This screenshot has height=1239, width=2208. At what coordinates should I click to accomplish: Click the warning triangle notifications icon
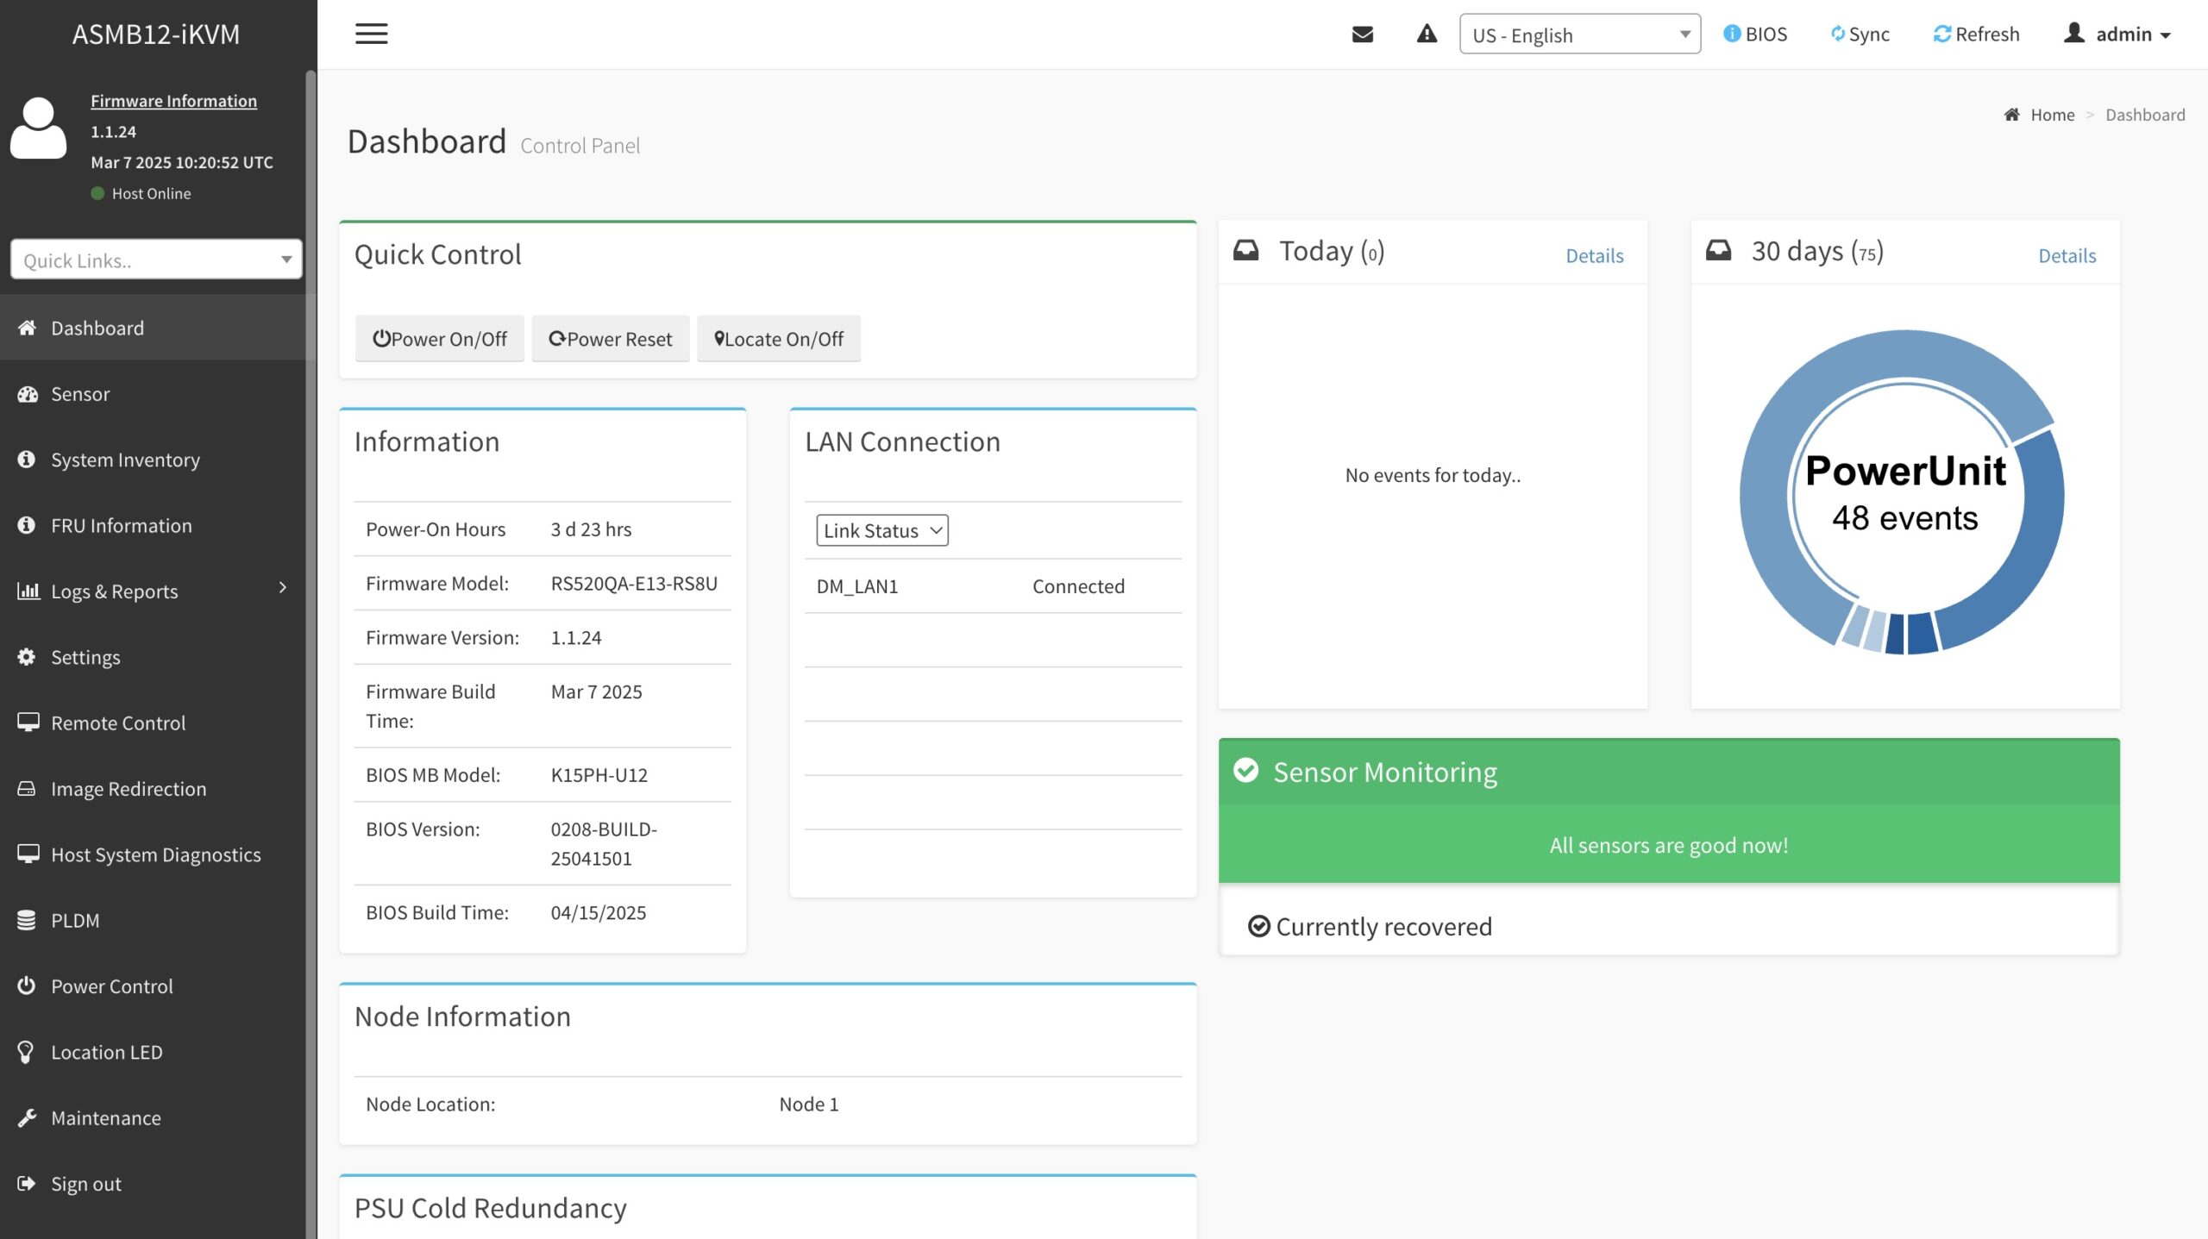click(x=1427, y=34)
